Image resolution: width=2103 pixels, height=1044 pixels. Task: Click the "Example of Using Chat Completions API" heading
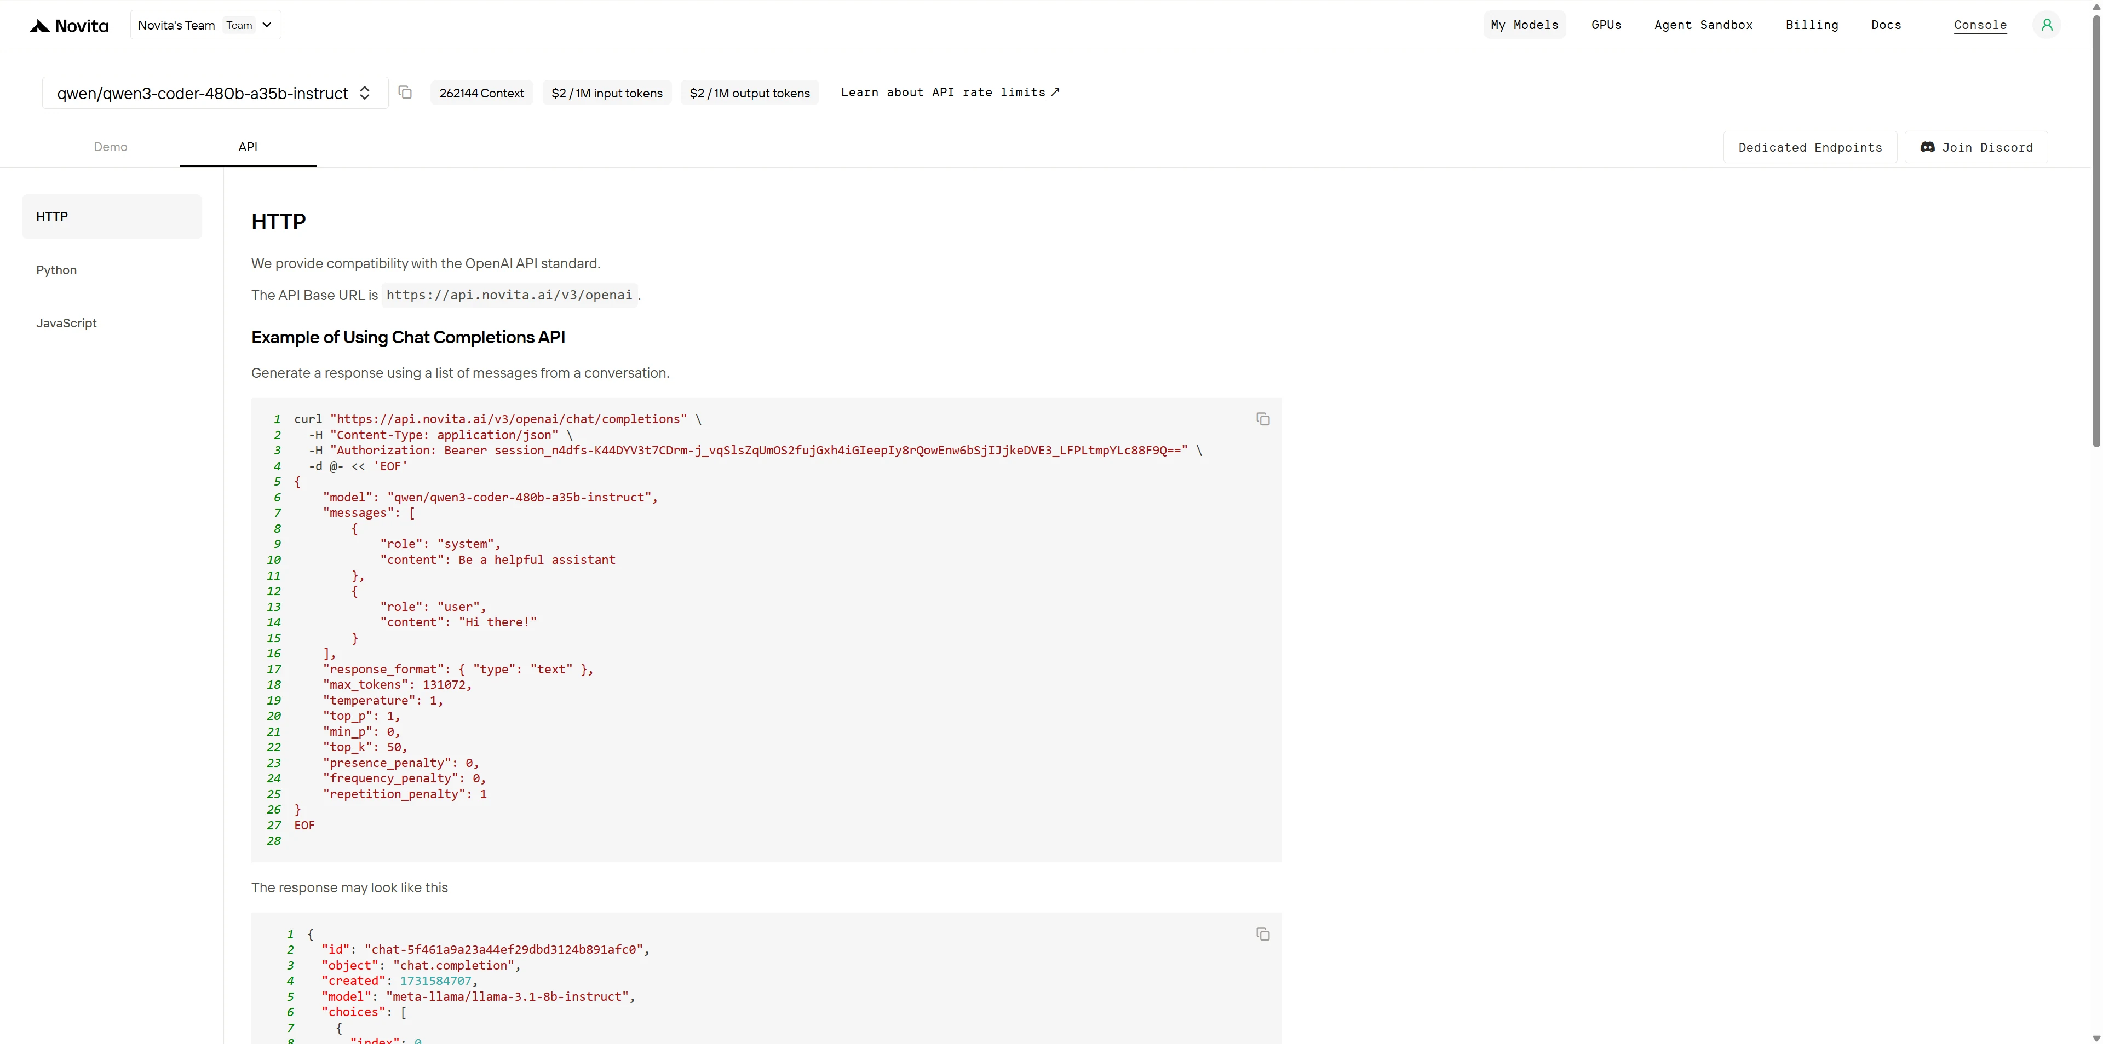[408, 337]
